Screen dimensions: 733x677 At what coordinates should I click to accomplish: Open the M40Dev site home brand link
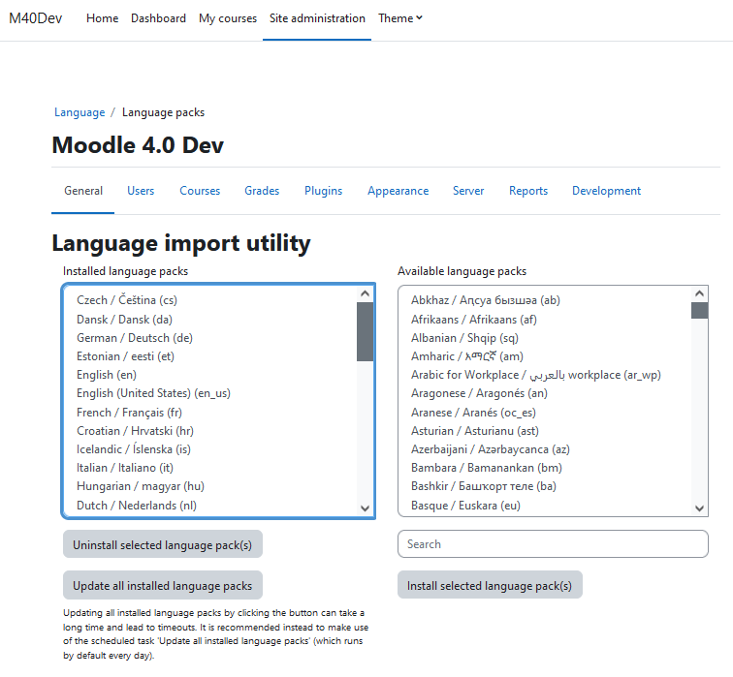click(x=36, y=18)
